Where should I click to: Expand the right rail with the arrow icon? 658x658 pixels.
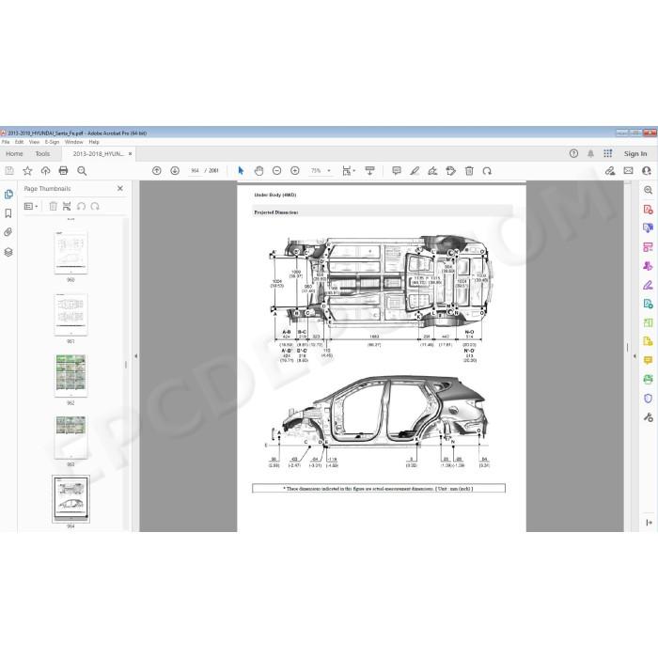point(649,523)
